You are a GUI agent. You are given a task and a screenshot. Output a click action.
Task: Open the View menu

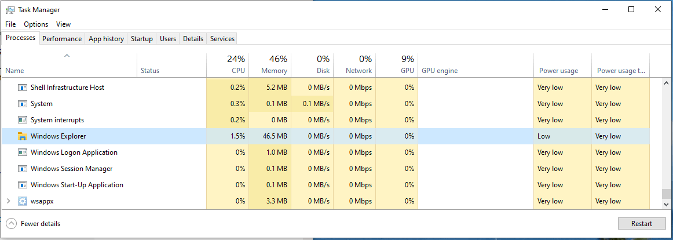click(64, 24)
